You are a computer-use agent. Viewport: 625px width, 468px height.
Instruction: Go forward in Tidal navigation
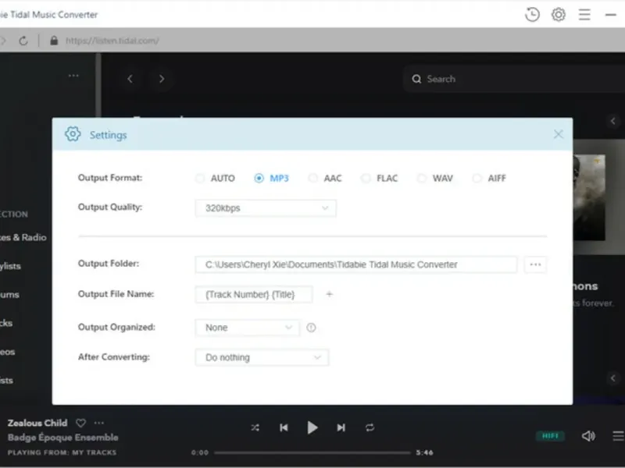(x=162, y=79)
